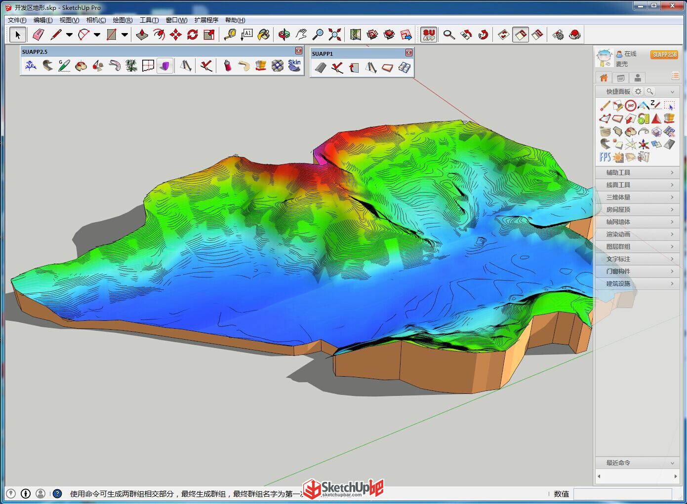Click the sun burst icon in quick panel
687x504 pixels.
[618, 157]
